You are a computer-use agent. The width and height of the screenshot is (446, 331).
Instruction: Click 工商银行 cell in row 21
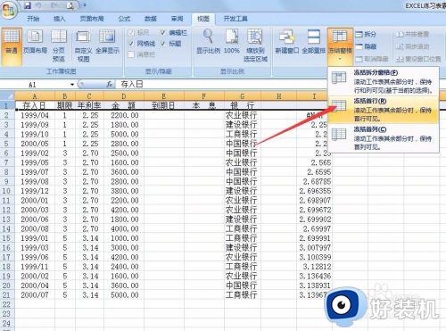[243, 295]
